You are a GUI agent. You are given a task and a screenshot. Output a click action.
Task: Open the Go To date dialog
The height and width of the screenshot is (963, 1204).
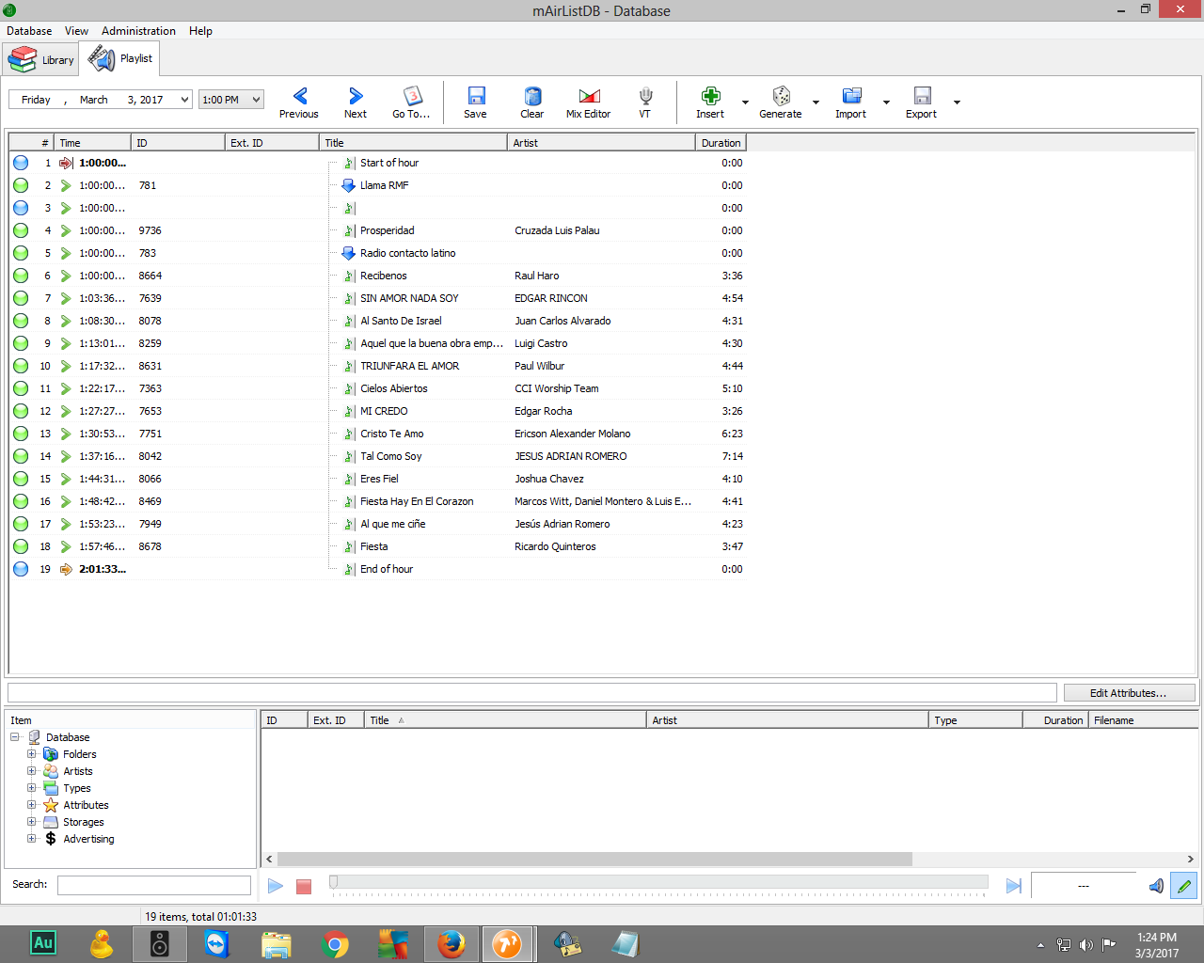point(411,102)
